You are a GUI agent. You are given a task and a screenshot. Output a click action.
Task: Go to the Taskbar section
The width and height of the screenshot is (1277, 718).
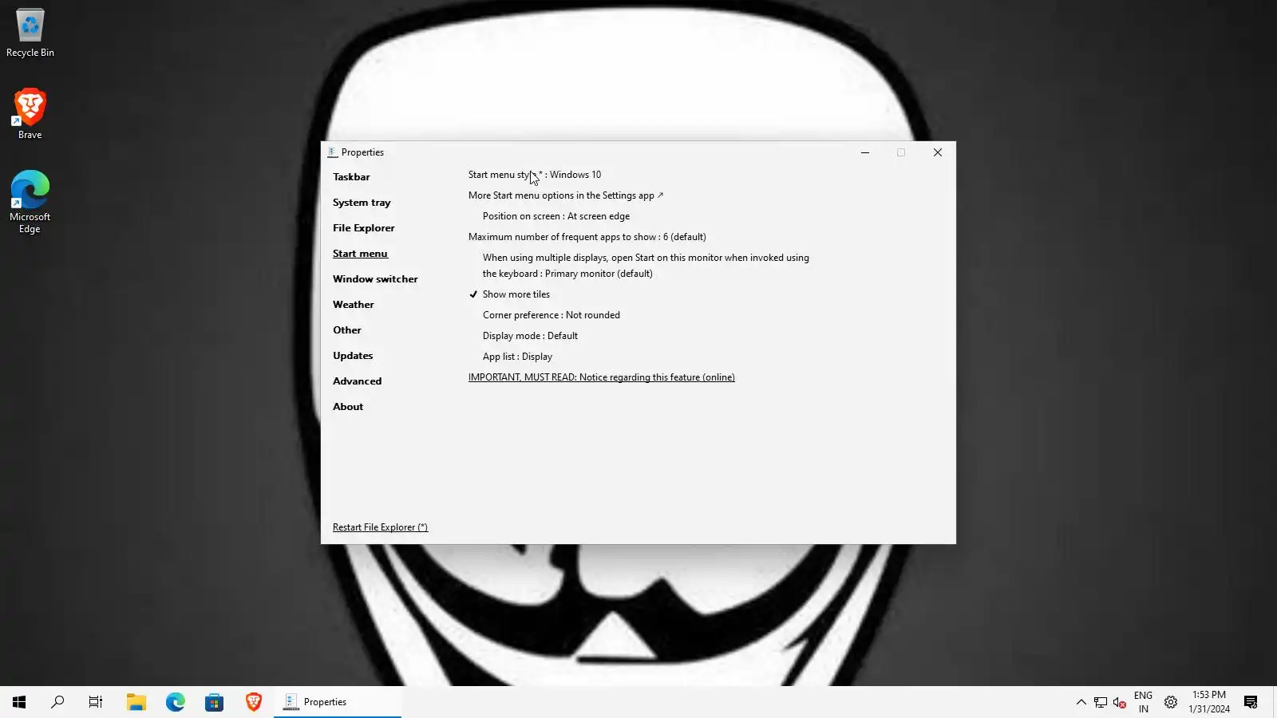(x=351, y=177)
